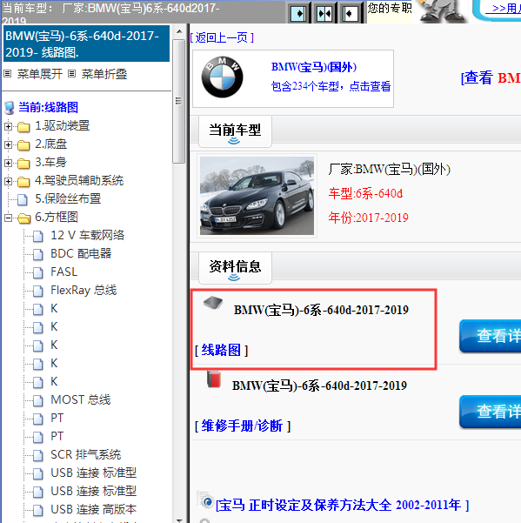Click 菜单展开 text
The height and width of the screenshot is (523, 521).
coord(40,74)
